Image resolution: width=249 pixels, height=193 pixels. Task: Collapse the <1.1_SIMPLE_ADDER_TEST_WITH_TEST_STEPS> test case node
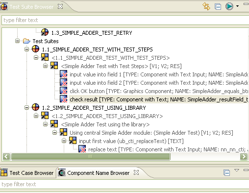point(36,57)
